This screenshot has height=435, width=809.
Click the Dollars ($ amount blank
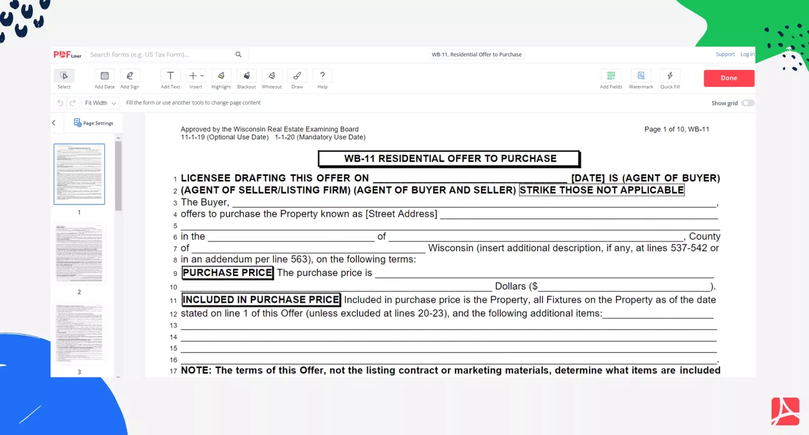click(x=624, y=287)
